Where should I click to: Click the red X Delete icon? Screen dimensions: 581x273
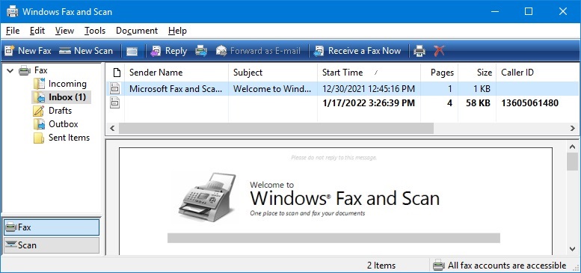[x=439, y=51]
